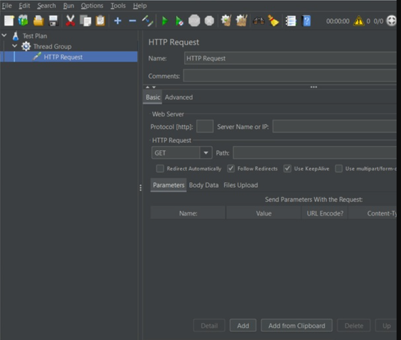Collapse the Thread Group tree node

coord(15,46)
